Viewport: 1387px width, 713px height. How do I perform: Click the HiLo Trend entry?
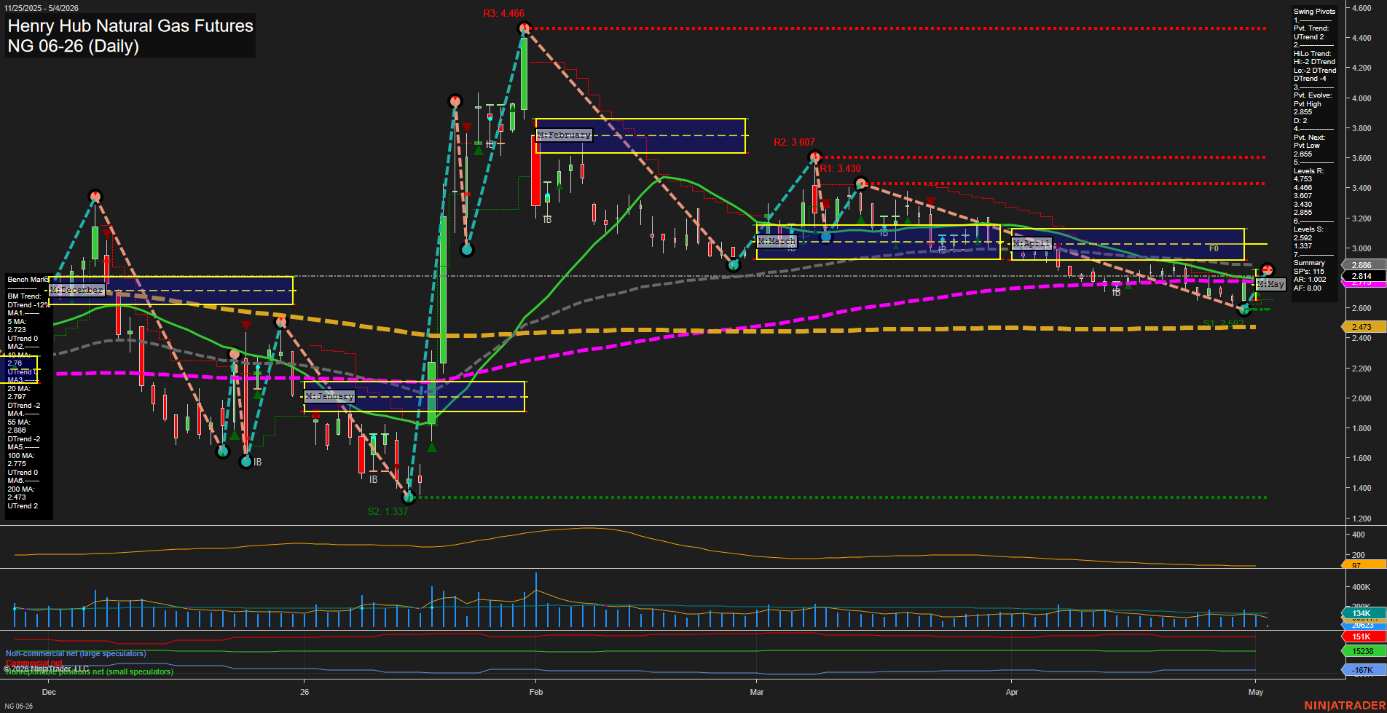click(x=1312, y=54)
